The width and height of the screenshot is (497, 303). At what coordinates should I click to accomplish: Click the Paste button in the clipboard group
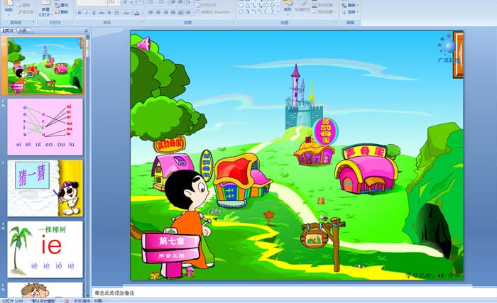point(9,6)
